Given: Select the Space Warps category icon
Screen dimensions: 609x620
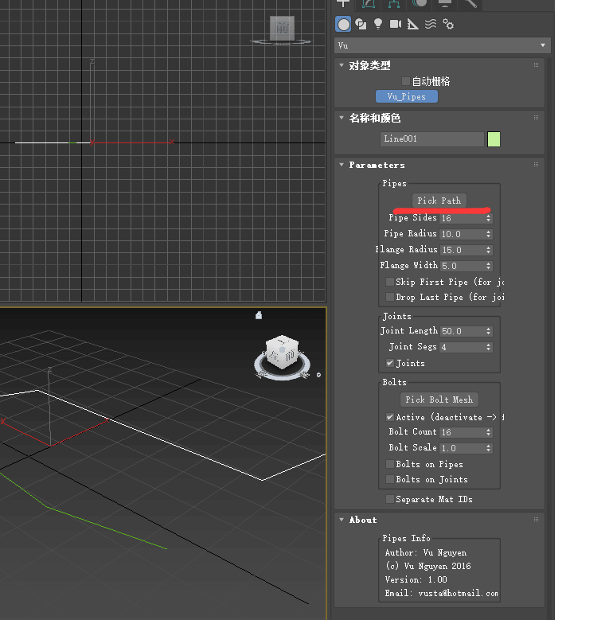Looking at the screenshot, I should tap(431, 24).
